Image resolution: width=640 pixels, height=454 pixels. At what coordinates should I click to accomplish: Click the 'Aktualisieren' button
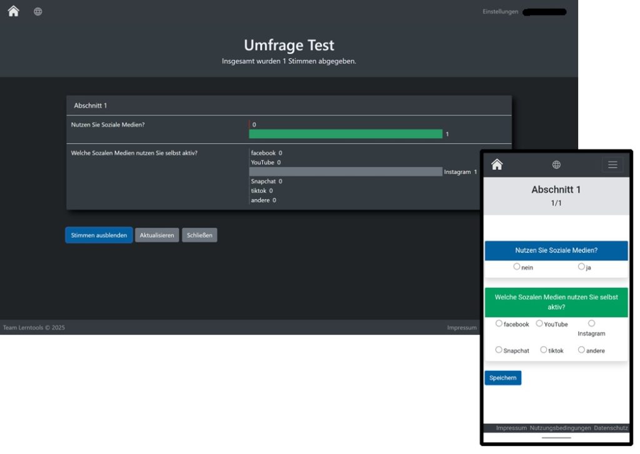157,235
